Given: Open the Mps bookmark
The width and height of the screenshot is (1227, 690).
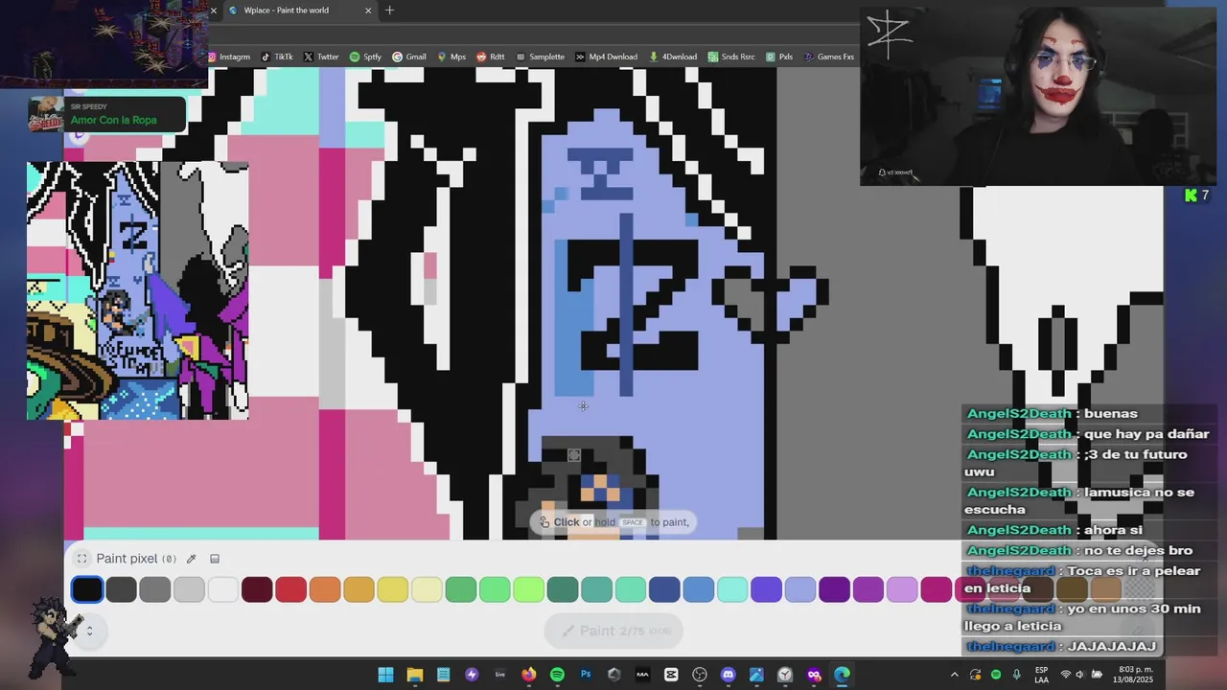Looking at the screenshot, I should click(x=451, y=57).
